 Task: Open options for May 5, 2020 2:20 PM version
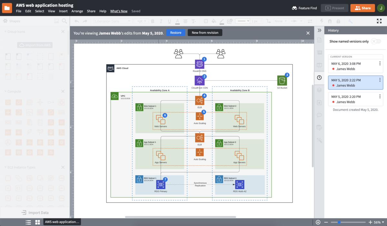pos(380,97)
